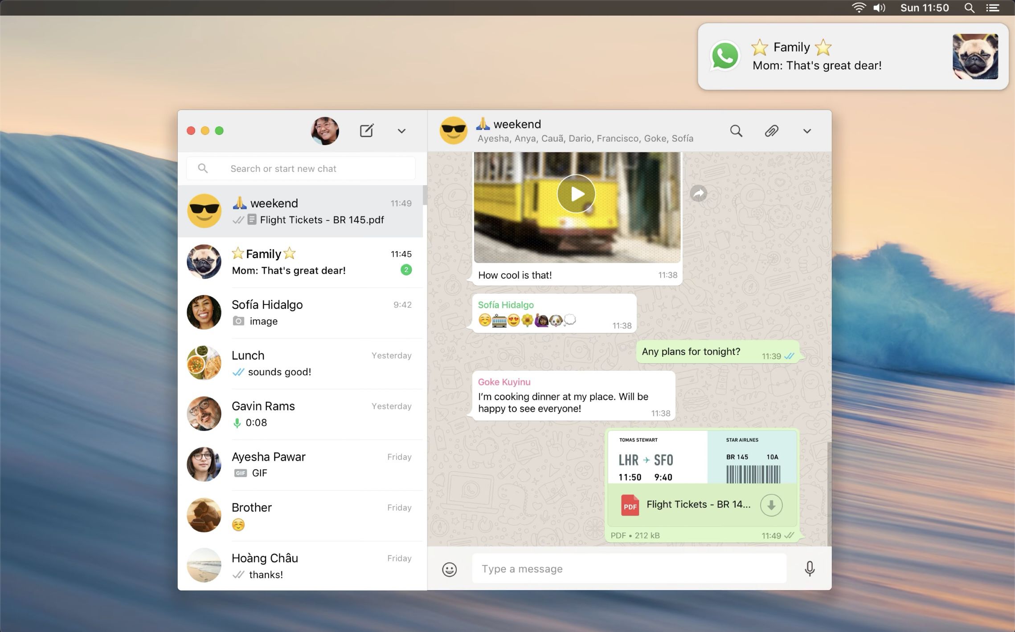Select the weekend group conversation
This screenshot has width=1015, height=632.
pyautogui.click(x=302, y=211)
